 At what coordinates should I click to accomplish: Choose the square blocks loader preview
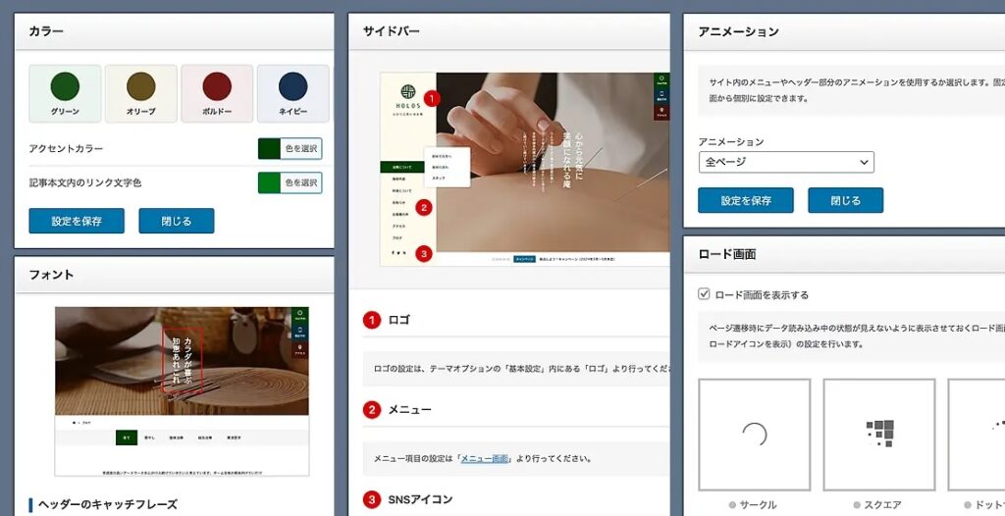tap(878, 435)
